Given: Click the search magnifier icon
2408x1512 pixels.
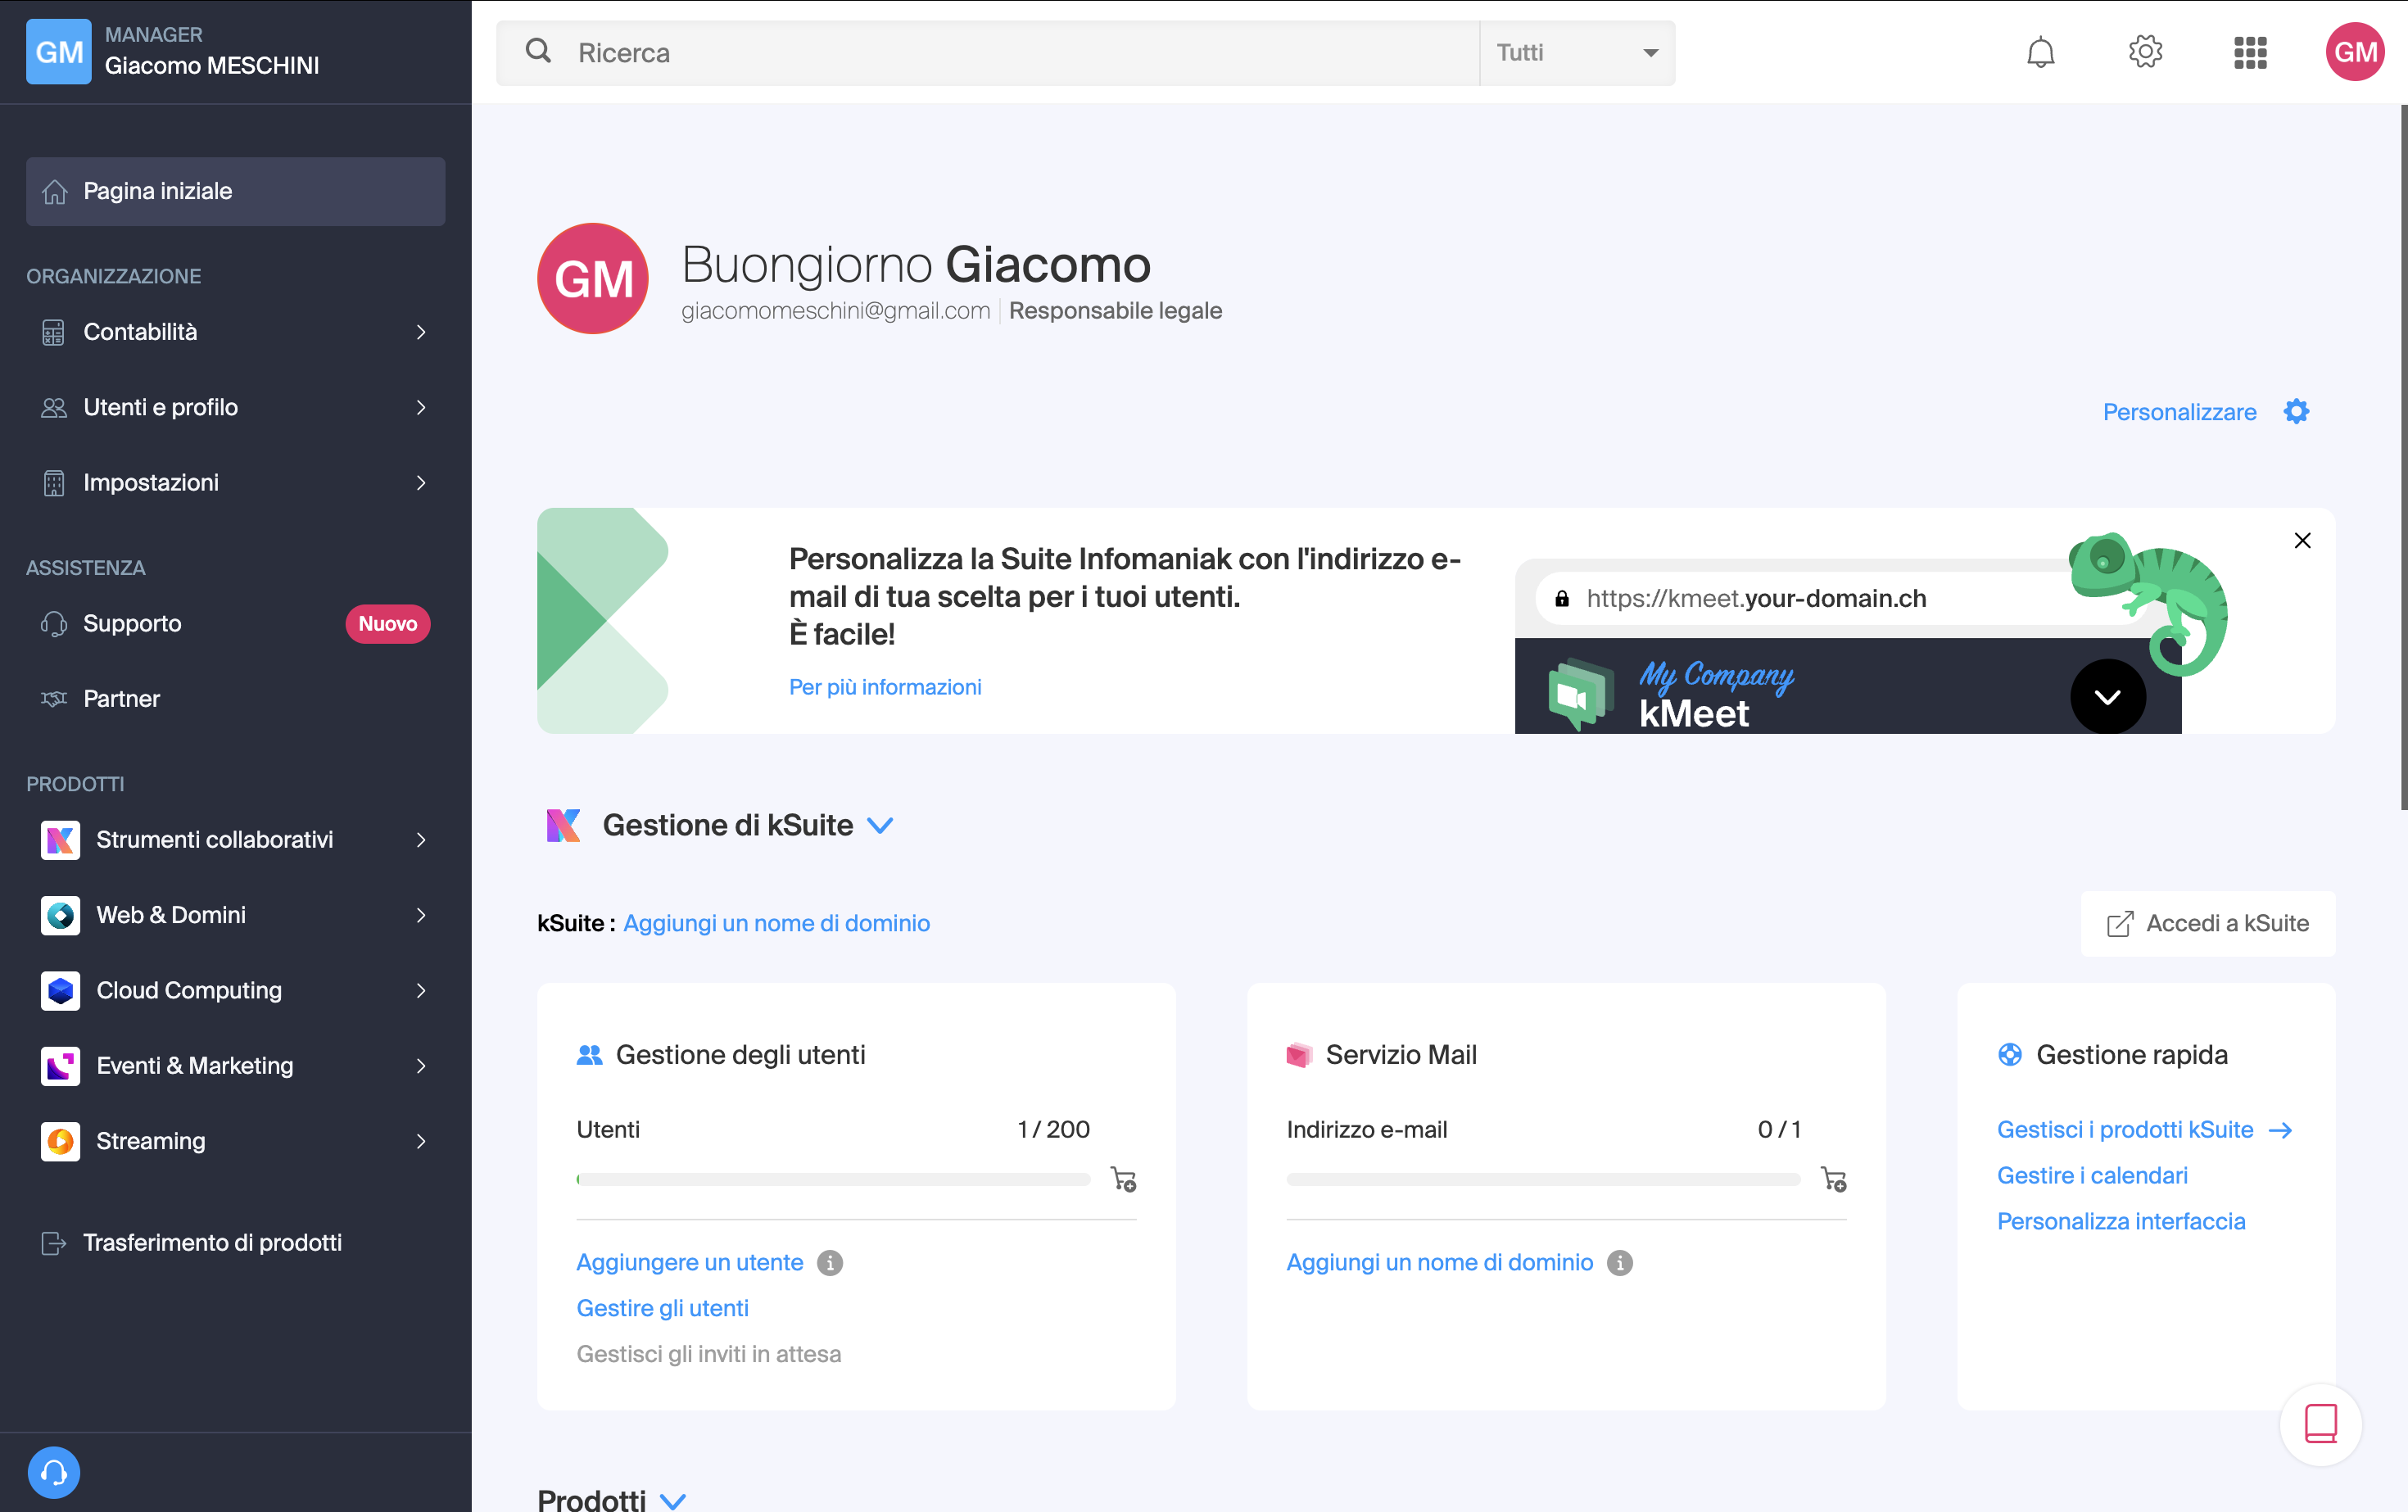Looking at the screenshot, I should coord(538,51).
